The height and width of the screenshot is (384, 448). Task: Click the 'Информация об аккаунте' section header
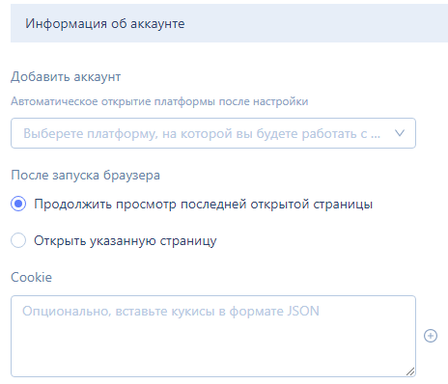pyautogui.click(x=229, y=23)
